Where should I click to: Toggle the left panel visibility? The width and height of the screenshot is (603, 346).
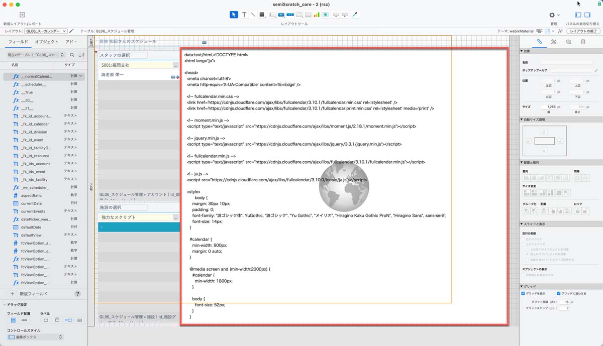pos(579,15)
